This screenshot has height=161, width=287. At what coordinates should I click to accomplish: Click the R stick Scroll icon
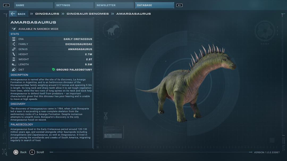32,152
